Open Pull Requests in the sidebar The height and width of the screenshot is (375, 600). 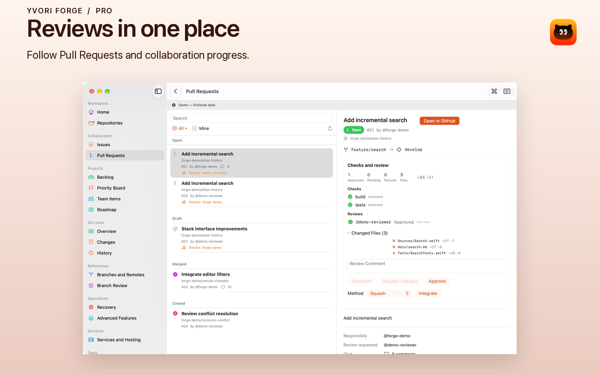click(125, 155)
